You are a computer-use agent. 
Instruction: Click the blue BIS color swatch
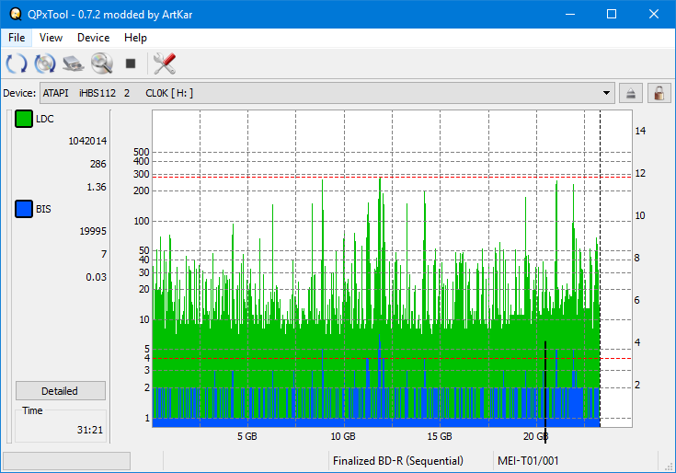click(x=24, y=209)
